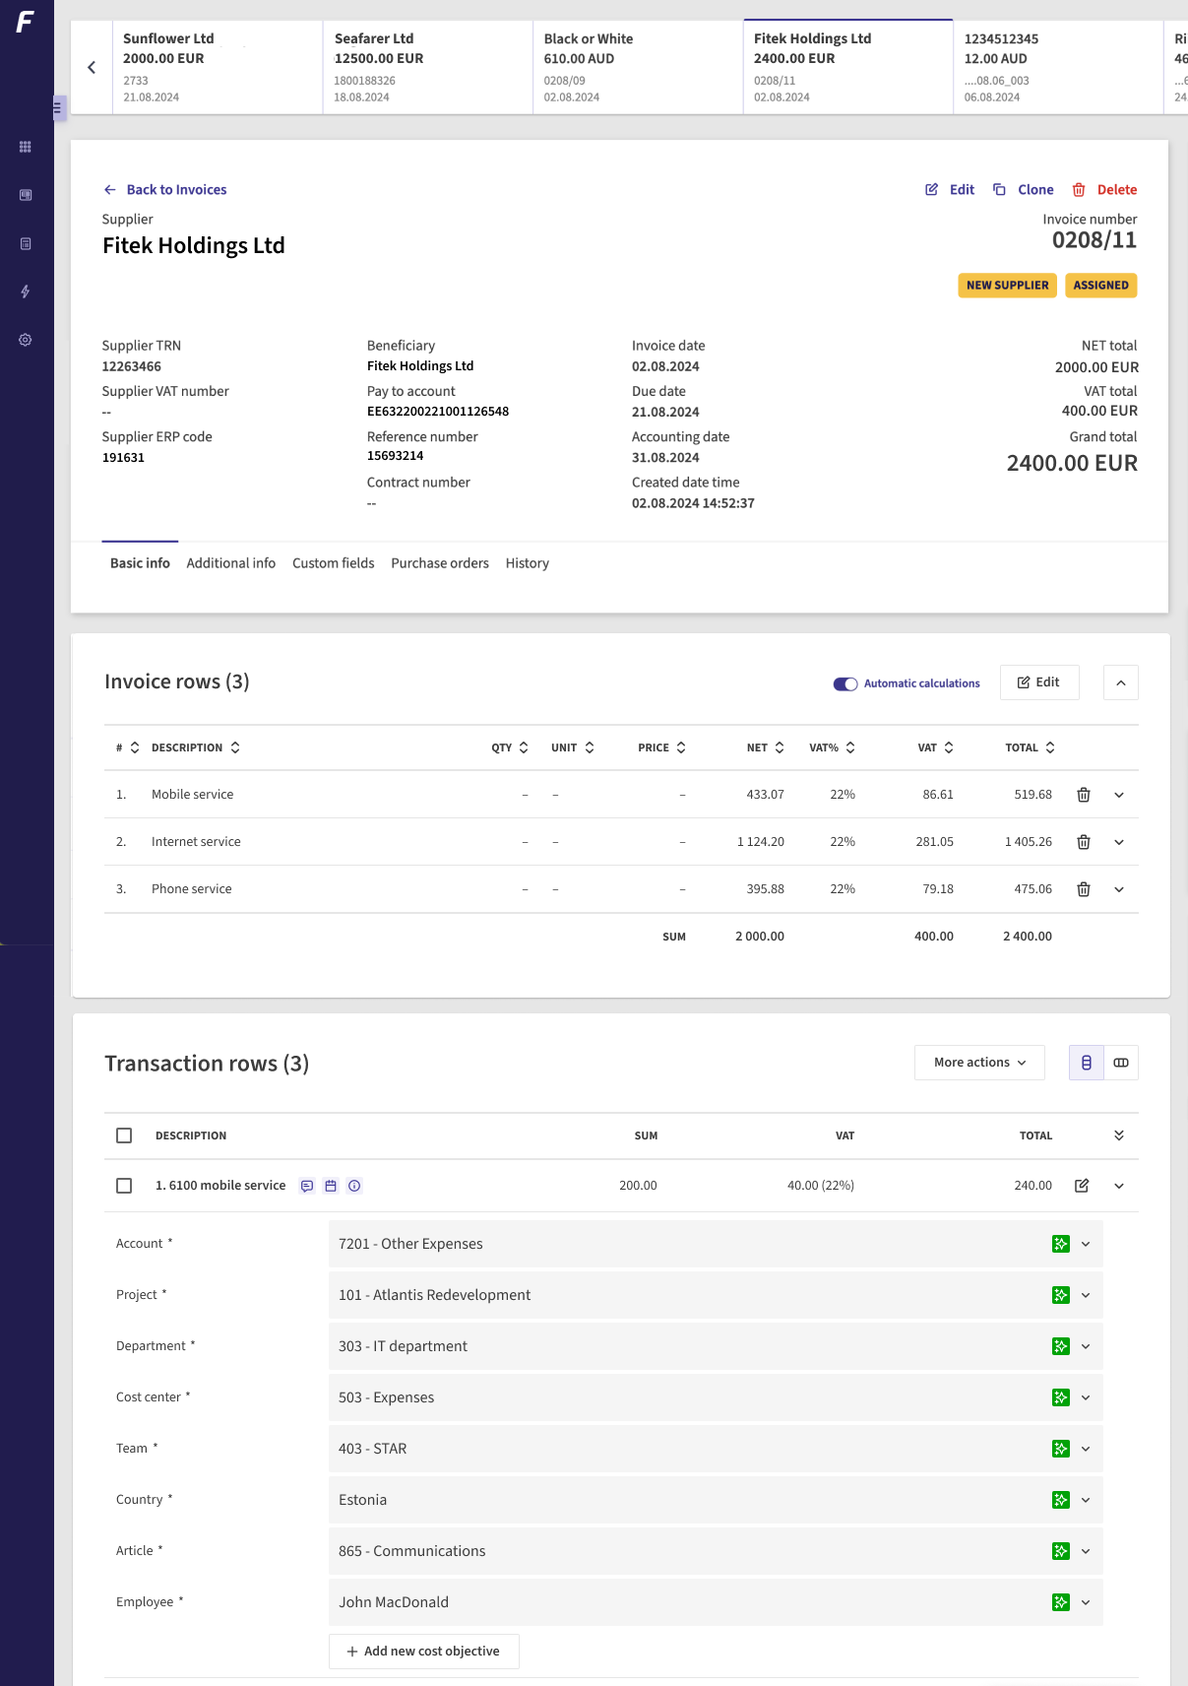The width and height of the screenshot is (1188, 1686).
Task: Click the Fitek F logo
Action: [x=25, y=22]
